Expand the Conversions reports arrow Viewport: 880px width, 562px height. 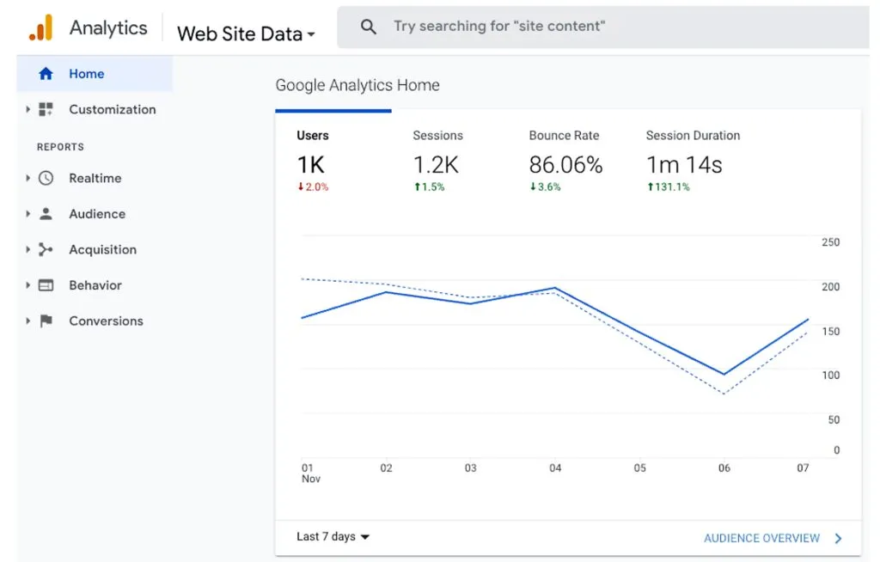coord(27,321)
